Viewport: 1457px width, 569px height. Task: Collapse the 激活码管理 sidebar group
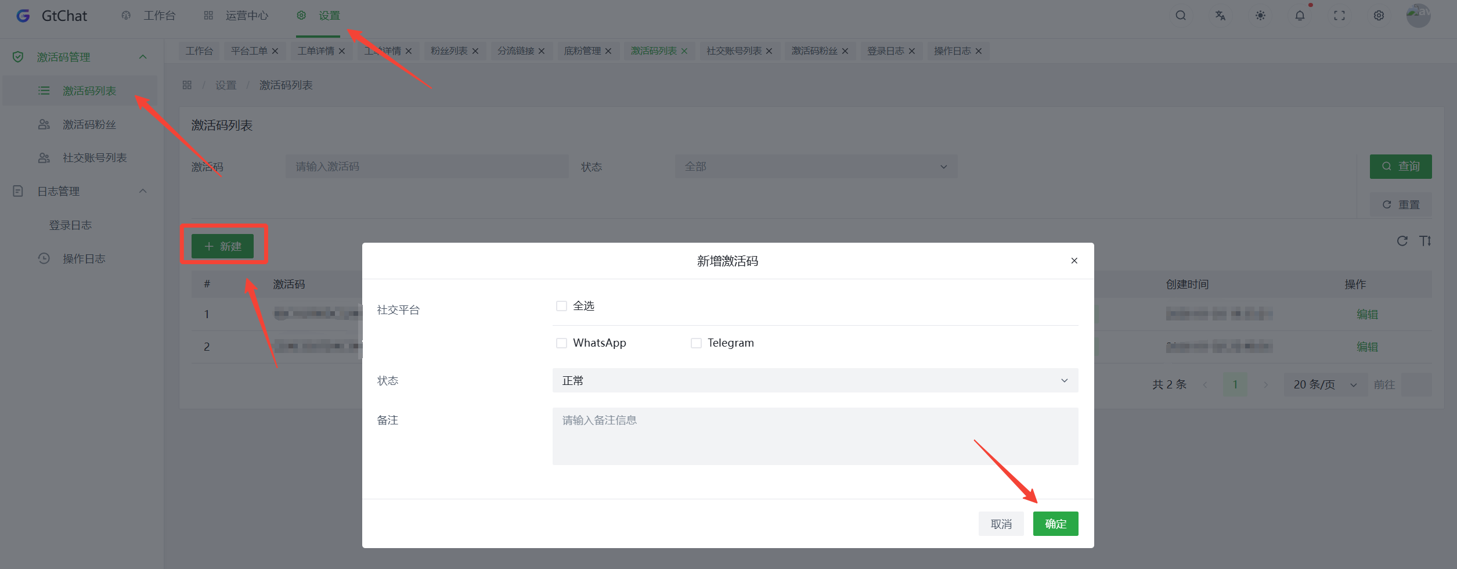(143, 57)
